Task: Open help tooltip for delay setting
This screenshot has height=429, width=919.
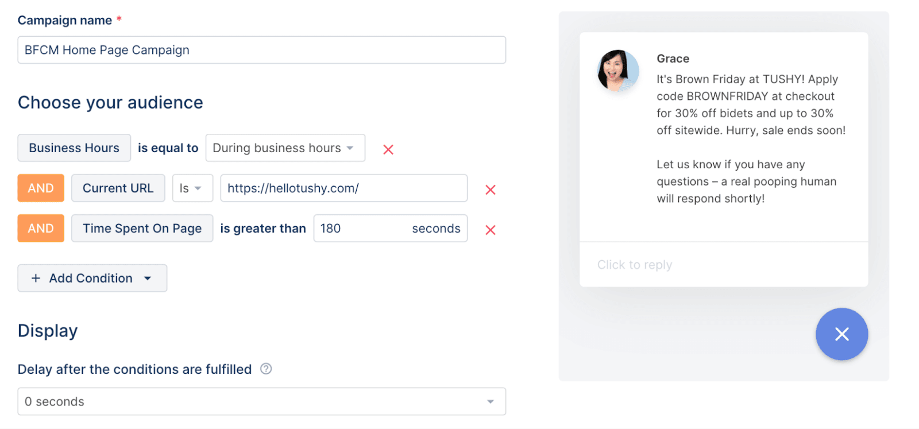Action: [266, 369]
